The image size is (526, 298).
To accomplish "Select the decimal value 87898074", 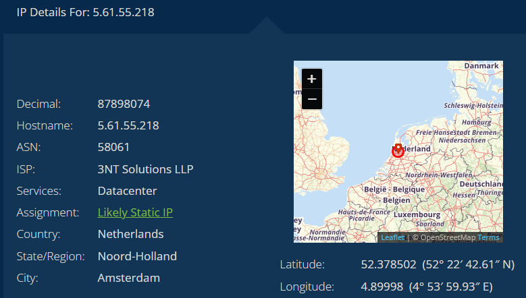I will point(124,104).
